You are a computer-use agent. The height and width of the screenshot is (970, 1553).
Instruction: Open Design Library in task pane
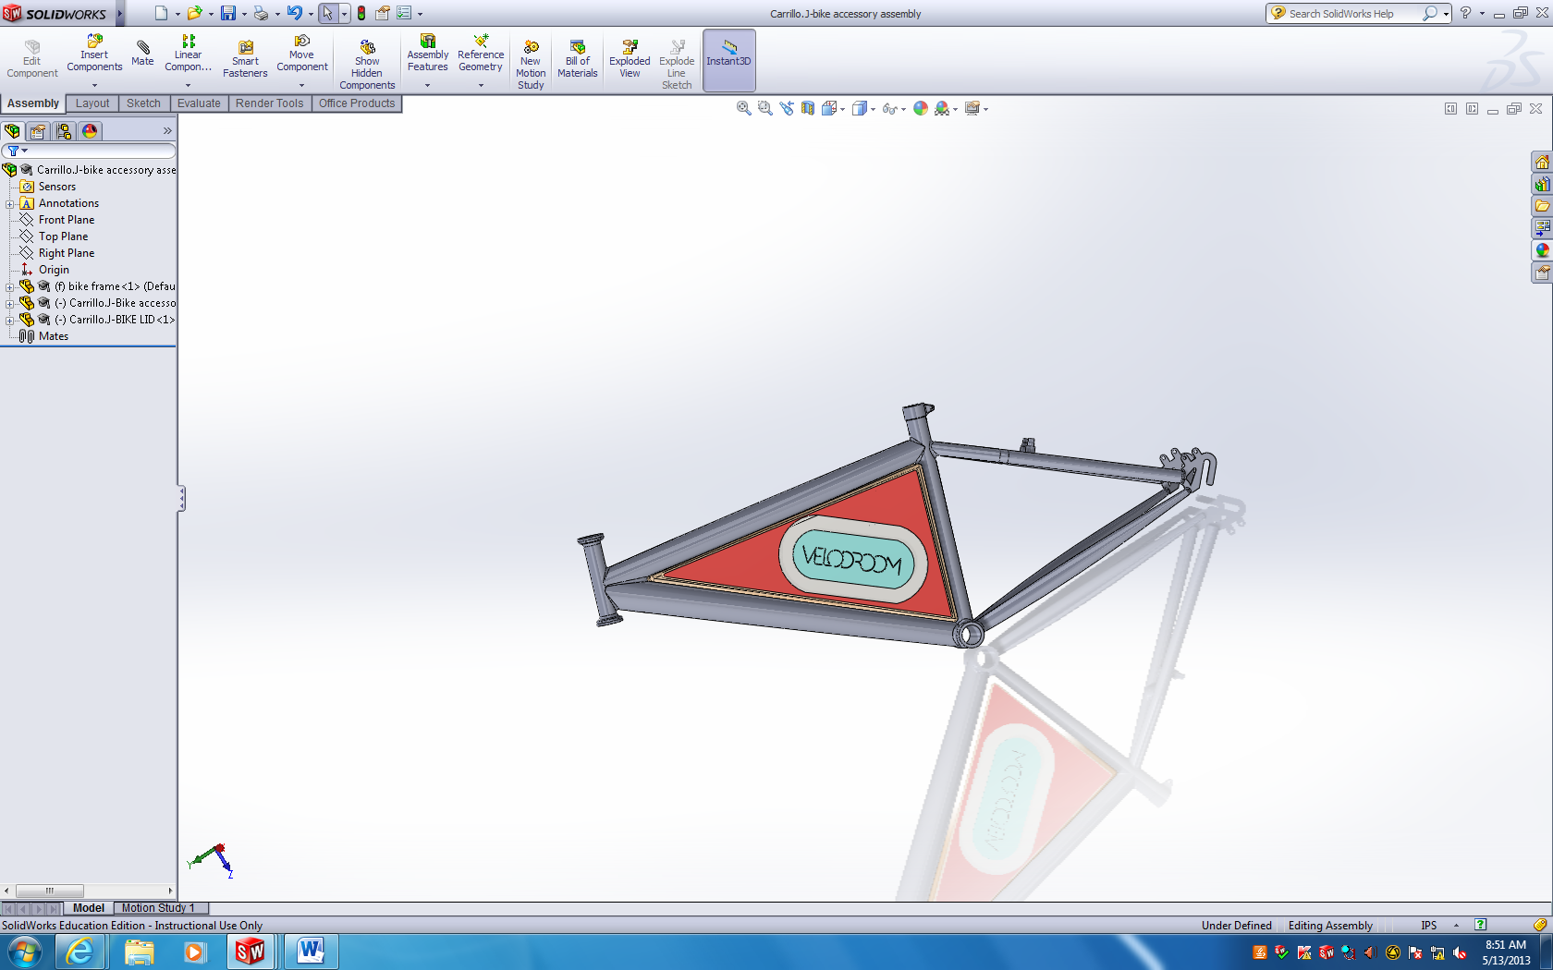point(1542,185)
